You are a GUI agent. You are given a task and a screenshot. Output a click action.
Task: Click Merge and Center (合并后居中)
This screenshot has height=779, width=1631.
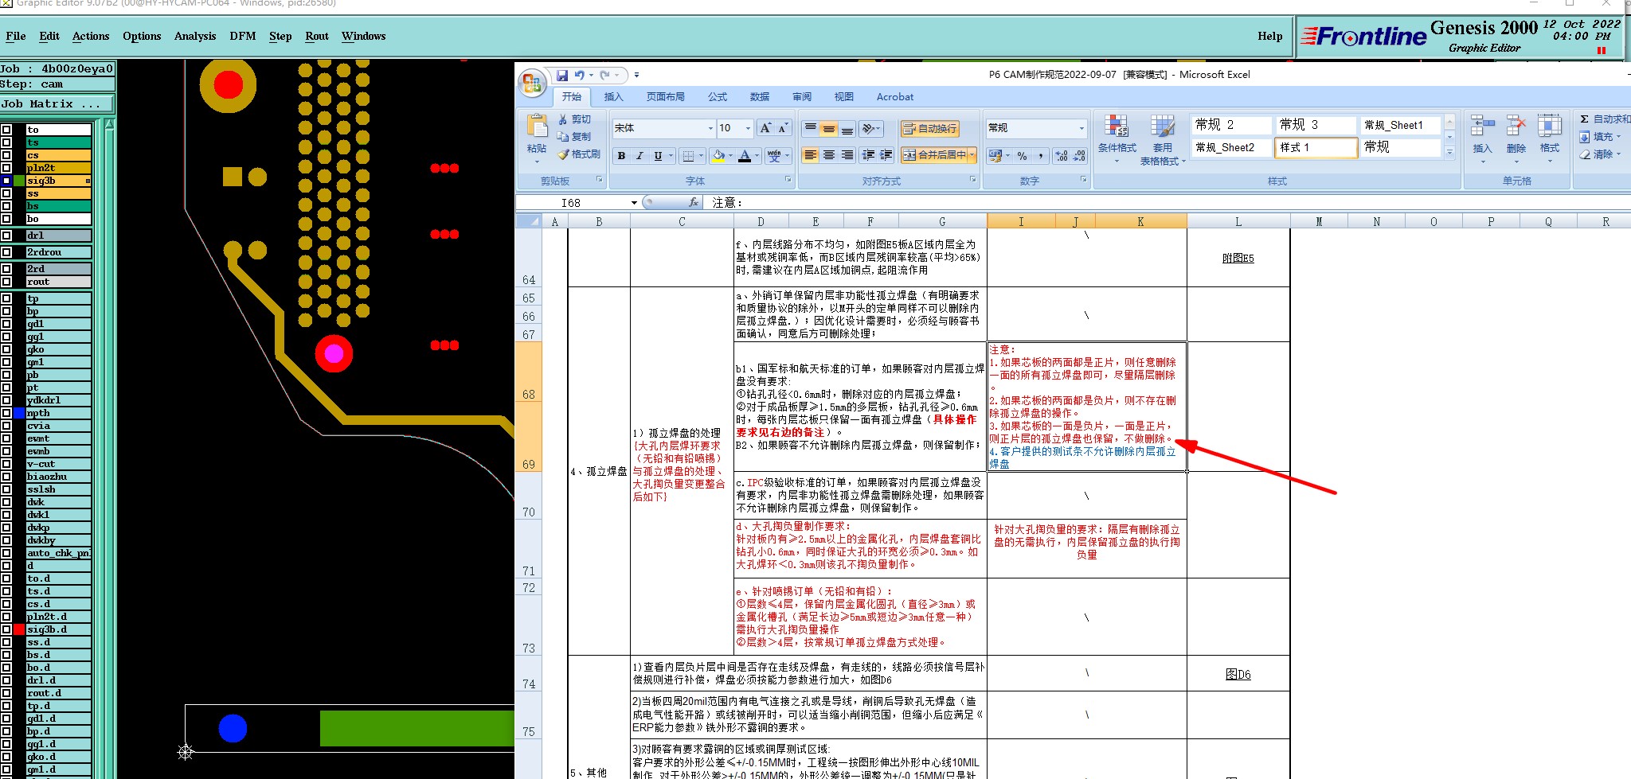point(935,155)
